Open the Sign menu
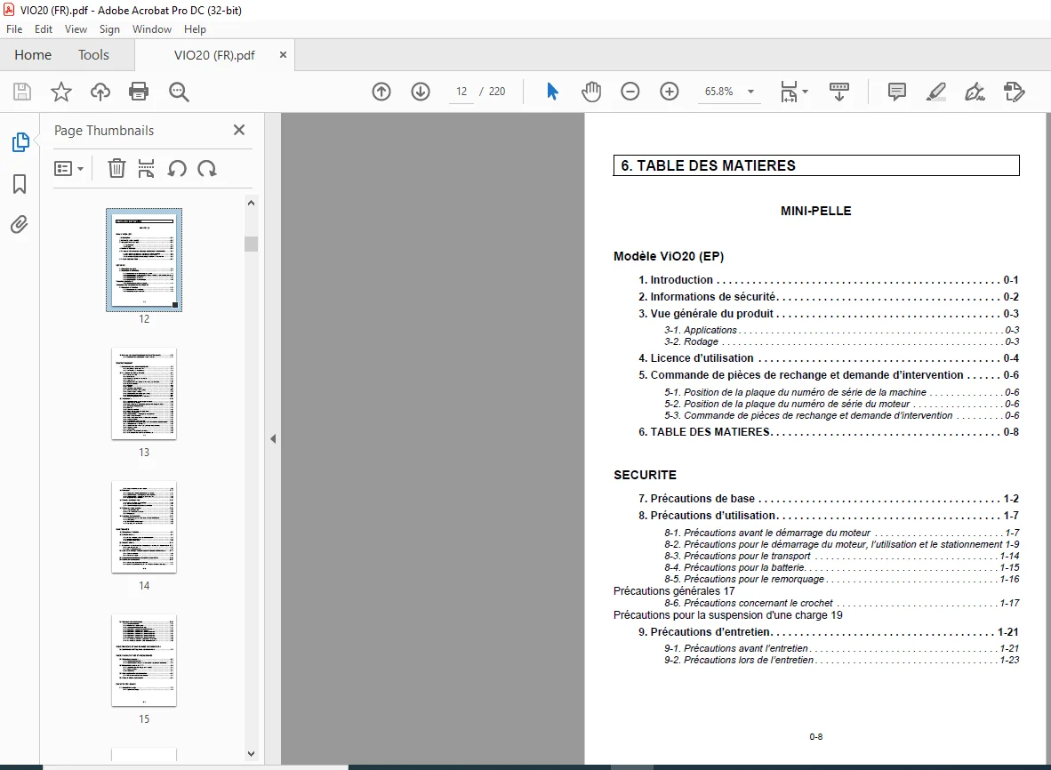 tap(109, 28)
